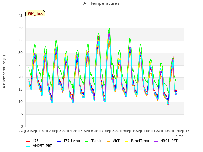Click the green Tsonic legend color marker
Image resolution: width=203 pixels, height=152 pixels.
[87, 141]
